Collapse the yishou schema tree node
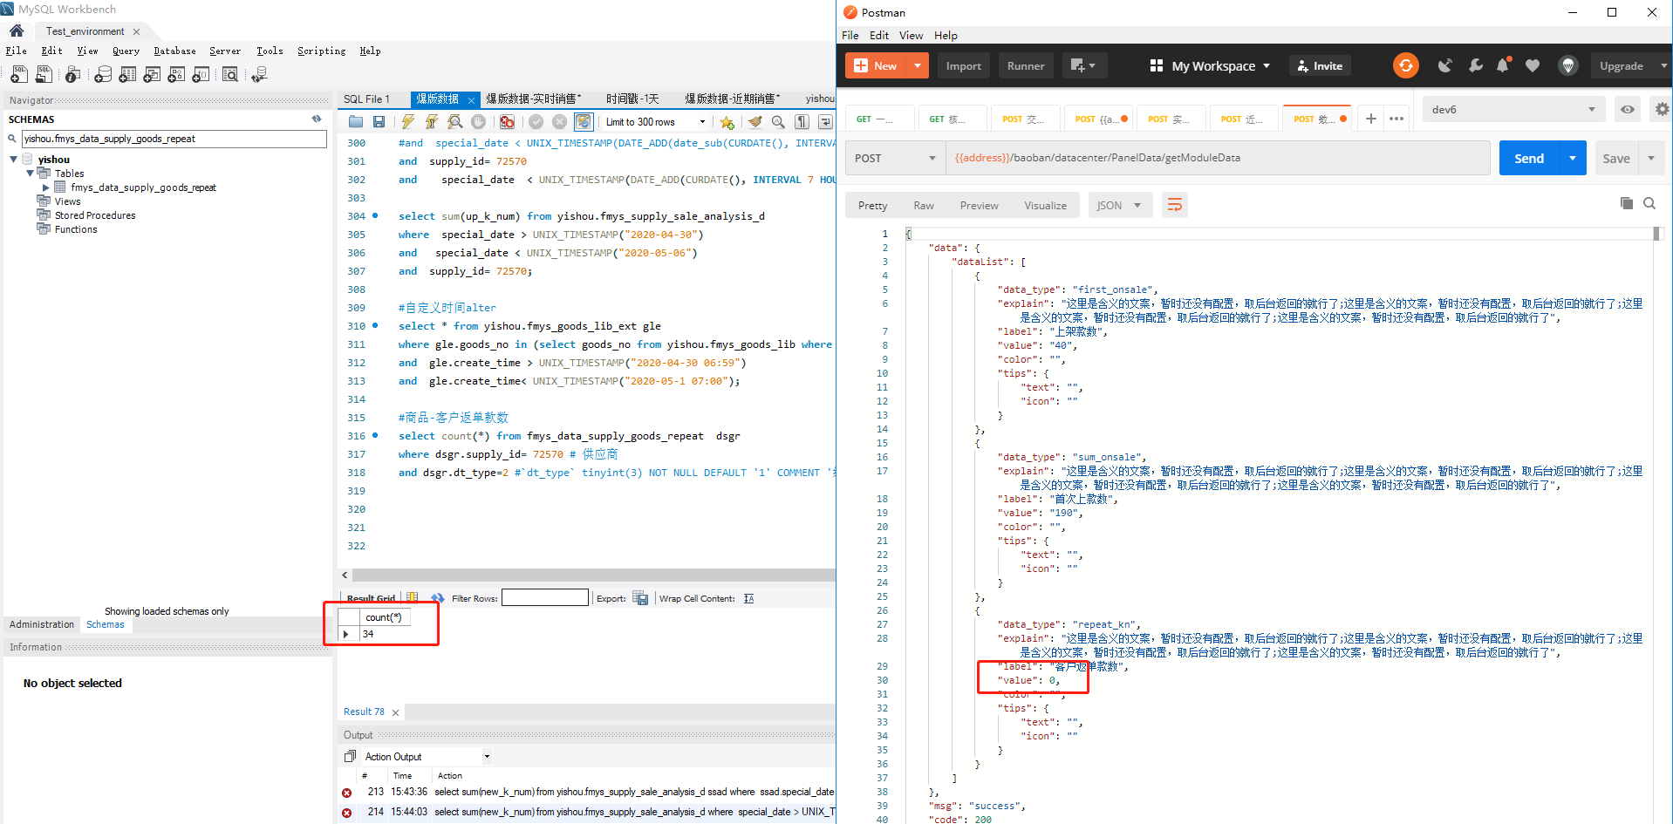 click(13, 160)
